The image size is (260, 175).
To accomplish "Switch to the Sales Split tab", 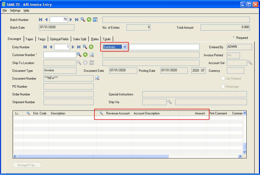I will pyautogui.click(x=79, y=39).
